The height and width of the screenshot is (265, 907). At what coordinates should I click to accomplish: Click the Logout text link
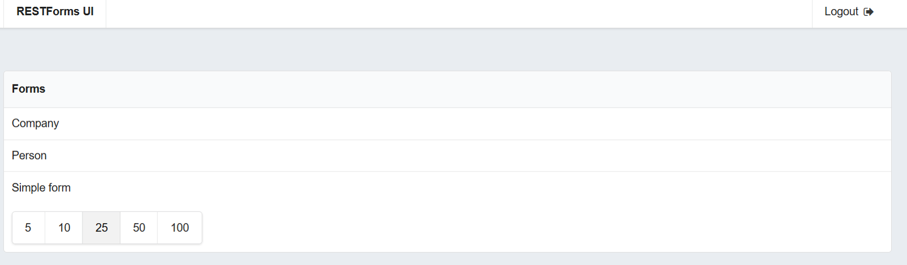coord(841,12)
